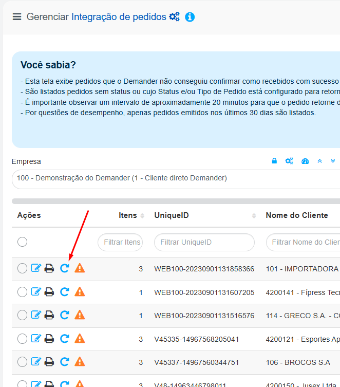Click the horizontal scrollbar above the table
Viewport: 340px width, 387px height.
[x=176, y=201]
